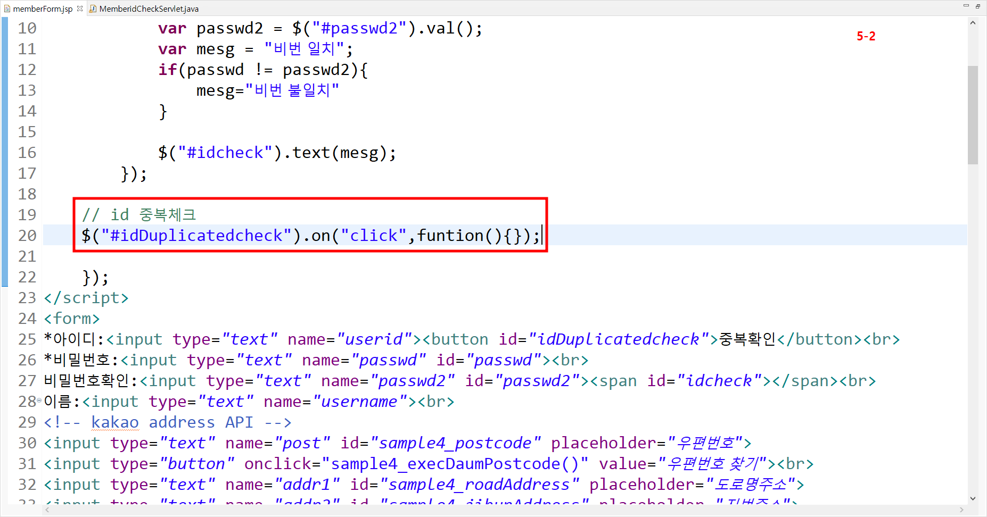Click the name="username" attribute
Viewport: 987px width, 517px height.
click(336, 402)
